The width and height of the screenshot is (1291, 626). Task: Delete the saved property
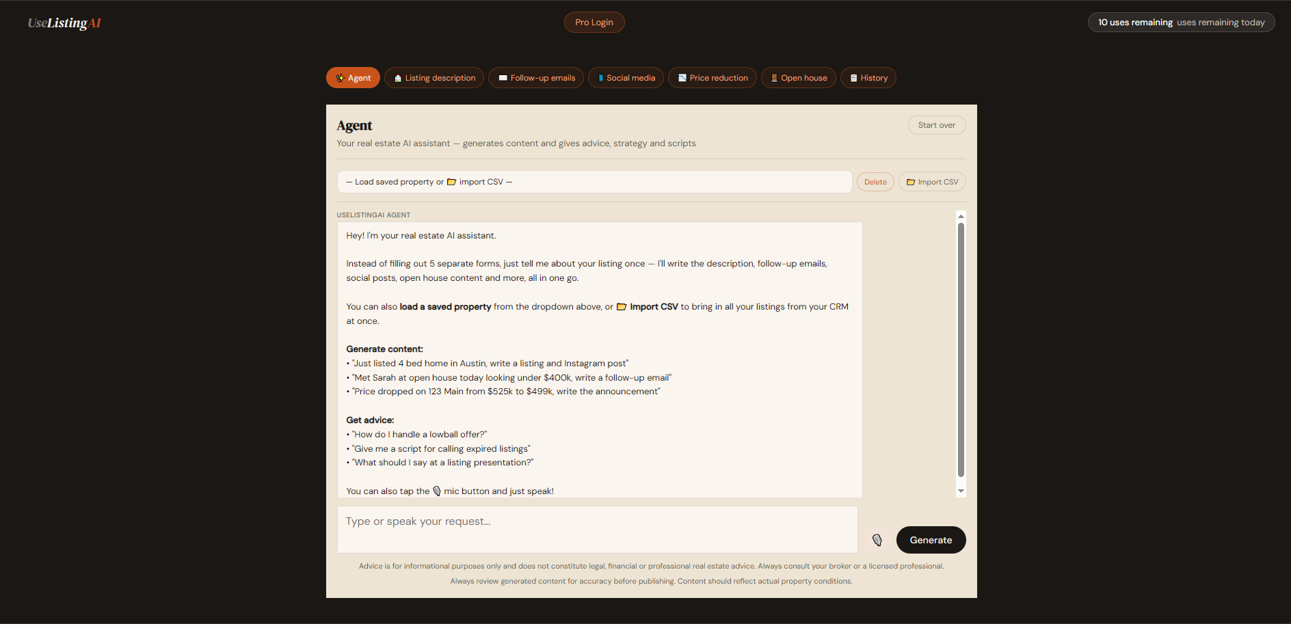coord(875,182)
